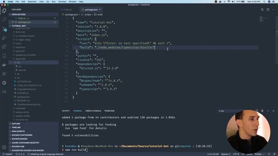Screen dimensions: 278x156
Task: Expand the Docker Images section
Action: point(33,139)
